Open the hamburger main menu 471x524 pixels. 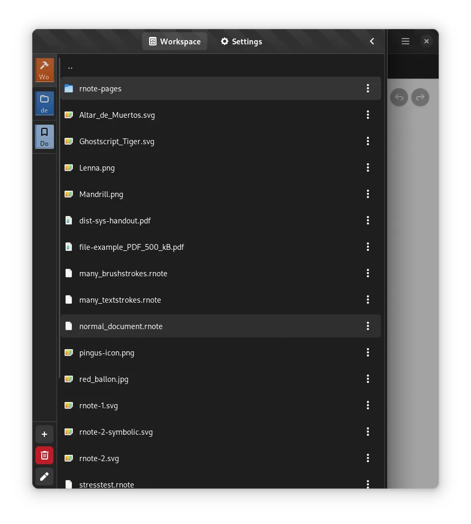405,41
